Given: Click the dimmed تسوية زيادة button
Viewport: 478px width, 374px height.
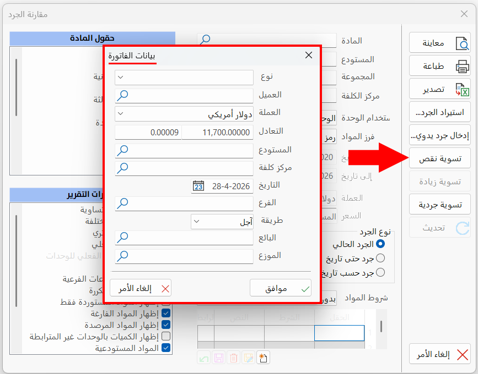Looking at the screenshot, I should pyautogui.click(x=440, y=182).
